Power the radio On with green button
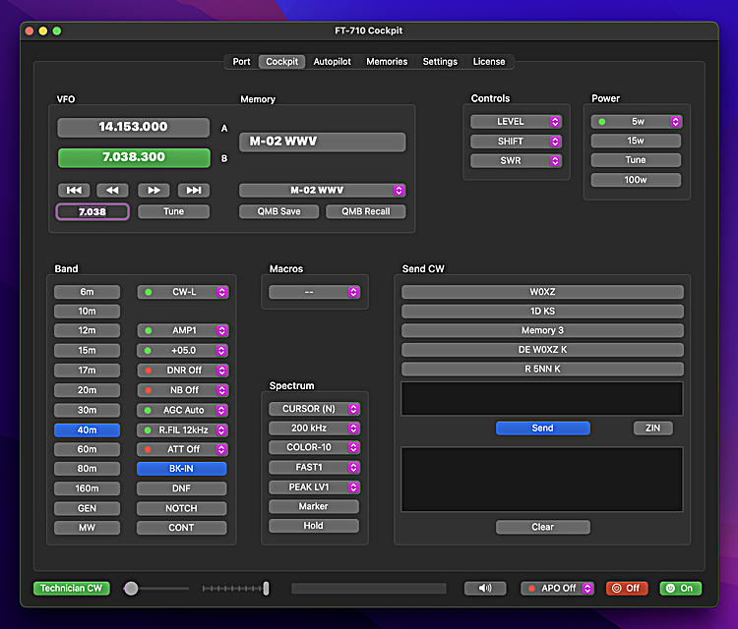The width and height of the screenshot is (738, 629). tap(681, 588)
